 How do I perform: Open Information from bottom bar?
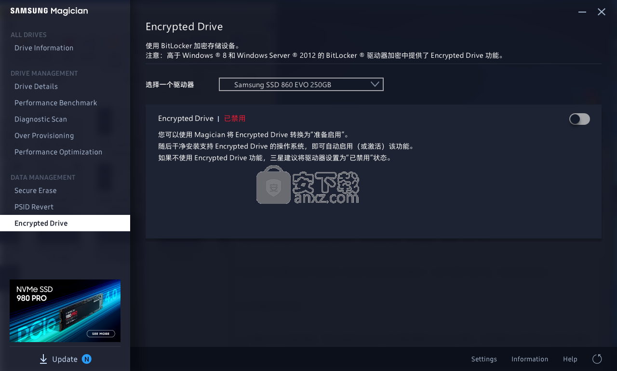(x=530, y=359)
